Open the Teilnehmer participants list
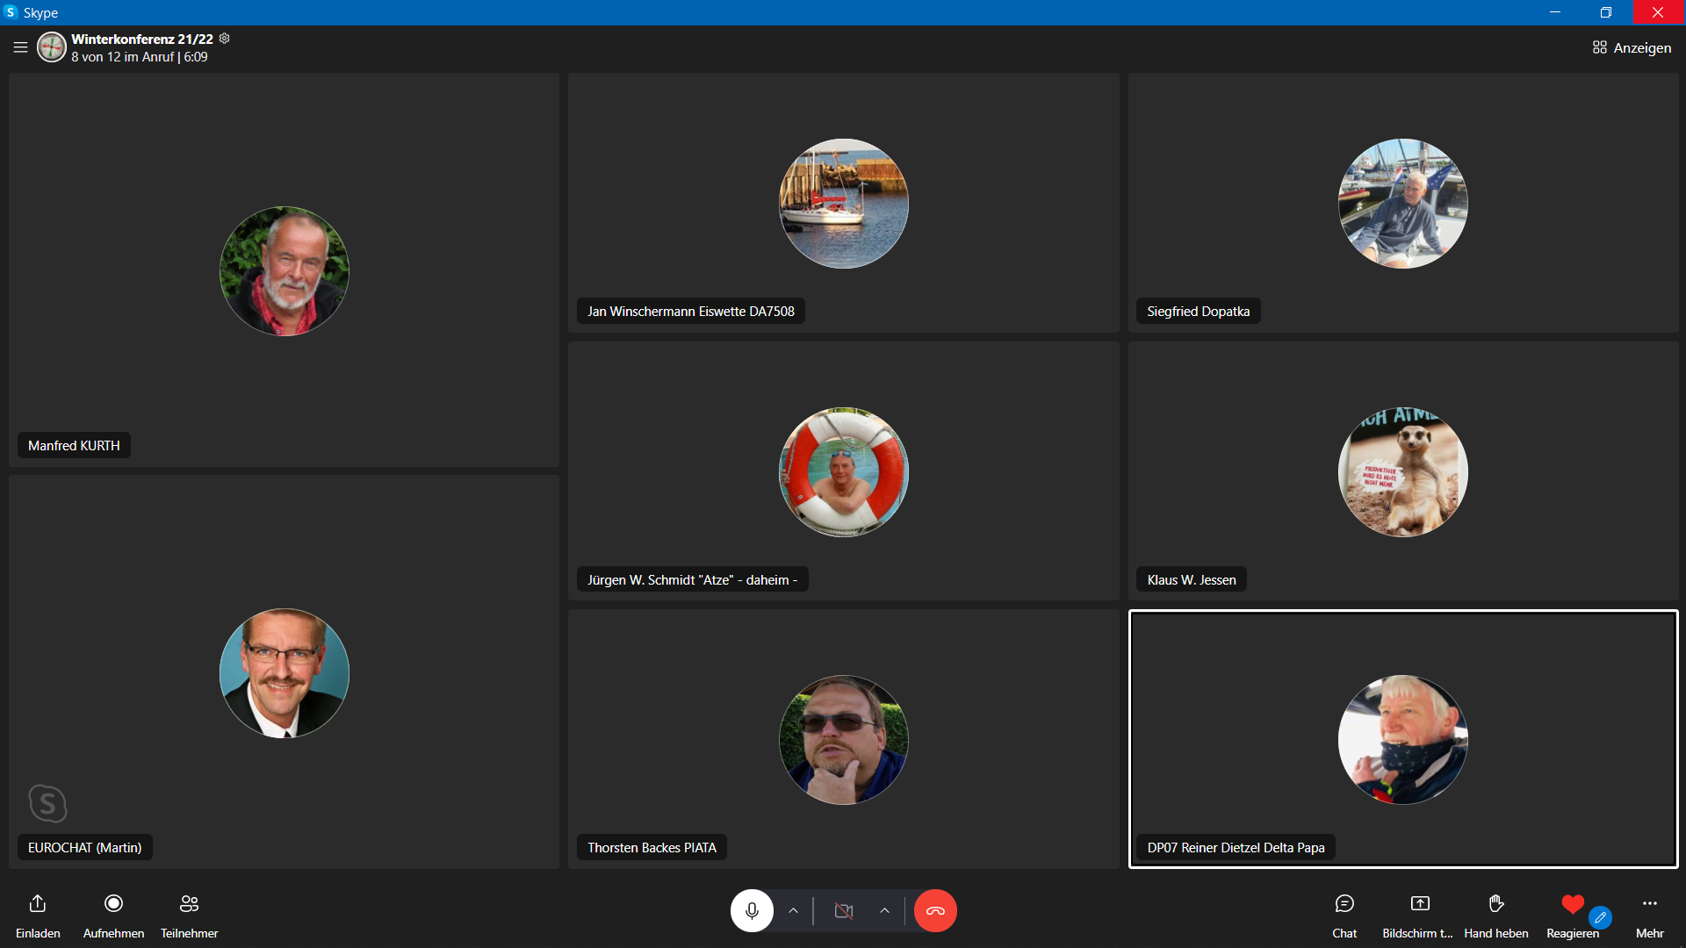 (x=189, y=904)
